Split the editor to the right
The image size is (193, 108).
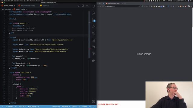tap(83, 6)
